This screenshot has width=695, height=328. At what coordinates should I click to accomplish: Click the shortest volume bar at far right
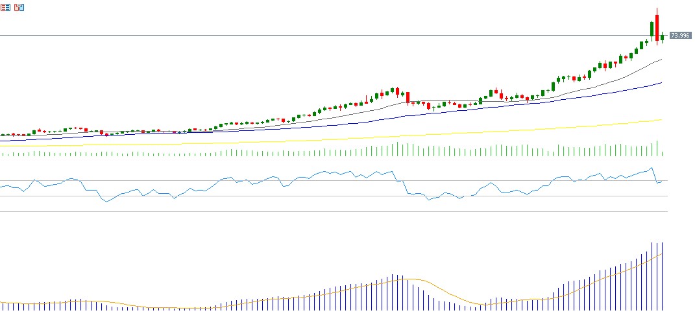(662, 154)
